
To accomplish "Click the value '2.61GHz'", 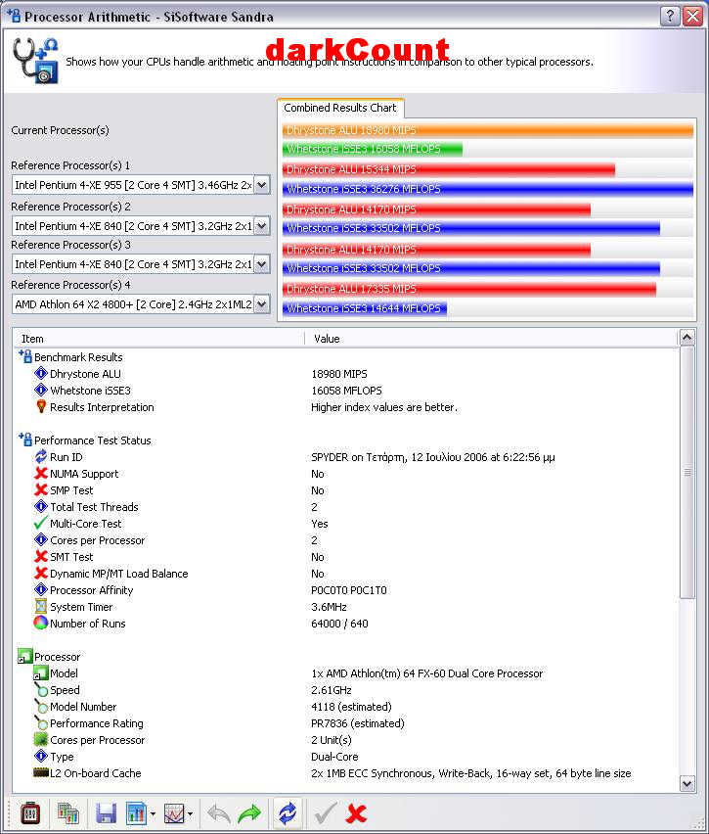I will 332,690.
